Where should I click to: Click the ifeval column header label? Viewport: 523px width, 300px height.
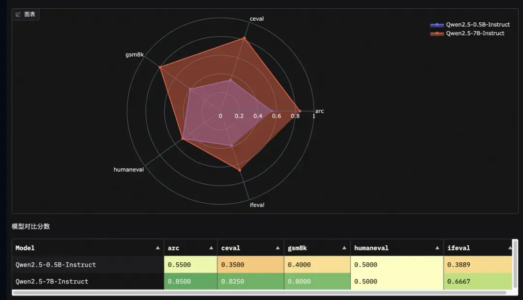(x=459, y=248)
